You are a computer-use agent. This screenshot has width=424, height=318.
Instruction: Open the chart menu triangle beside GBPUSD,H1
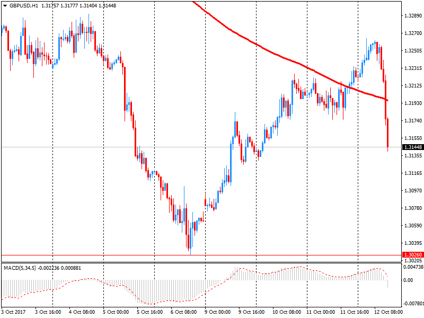(5, 6)
